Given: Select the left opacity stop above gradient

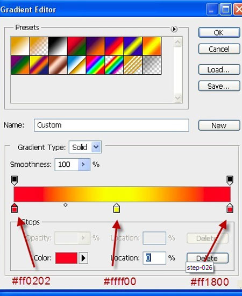Looking at the screenshot, I should coord(15,181).
